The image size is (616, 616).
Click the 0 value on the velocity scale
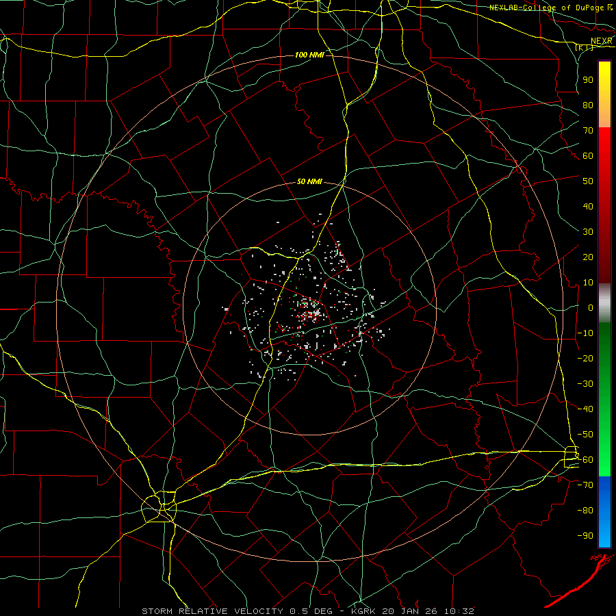tap(591, 307)
